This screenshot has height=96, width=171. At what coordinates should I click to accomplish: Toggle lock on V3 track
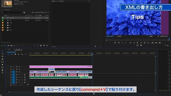point(11,67)
